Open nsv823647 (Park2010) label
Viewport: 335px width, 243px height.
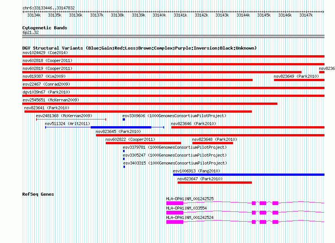pyautogui.click(x=200, y=179)
